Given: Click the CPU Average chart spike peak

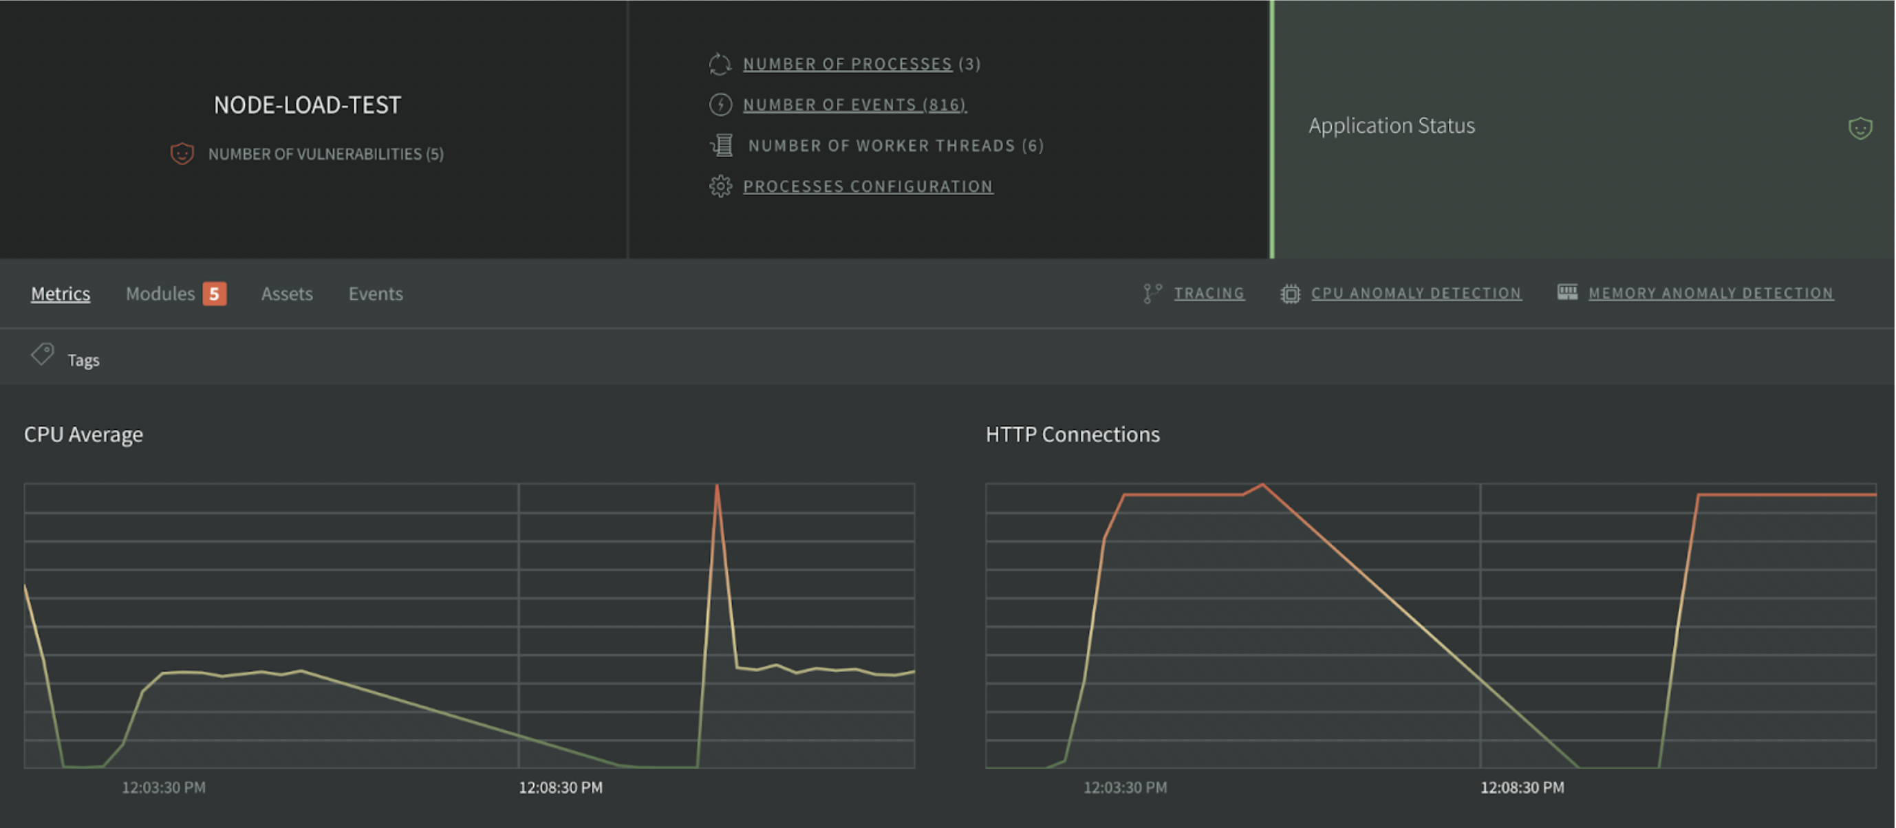Looking at the screenshot, I should pyautogui.click(x=716, y=486).
